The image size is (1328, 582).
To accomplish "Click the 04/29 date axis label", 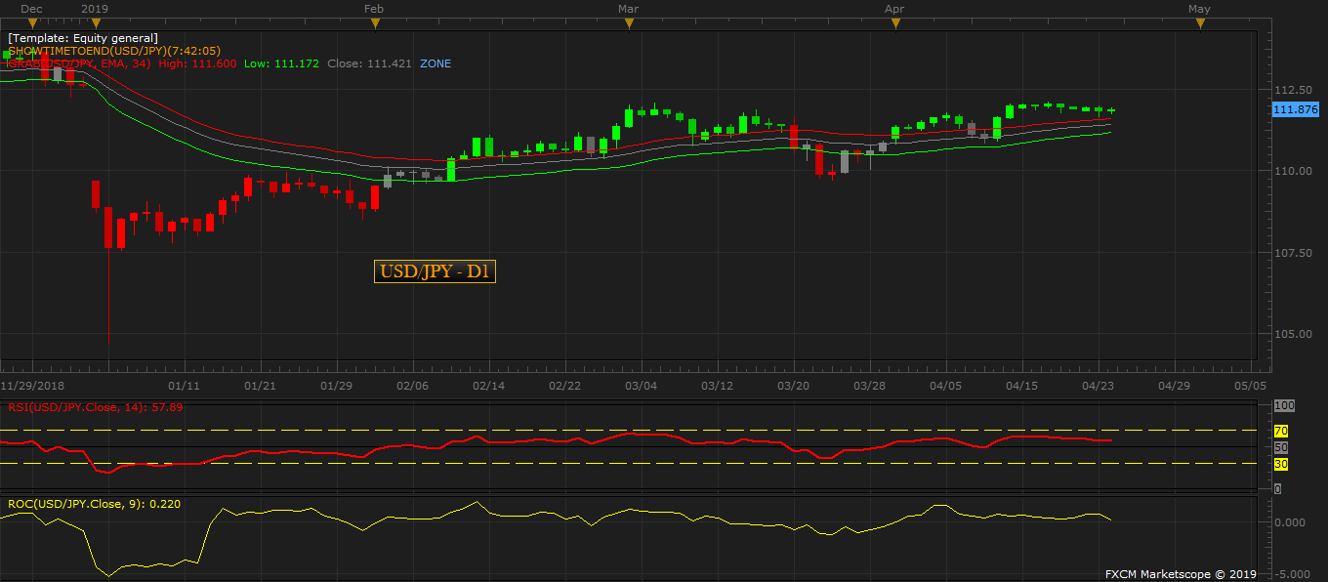I will tap(1174, 386).
